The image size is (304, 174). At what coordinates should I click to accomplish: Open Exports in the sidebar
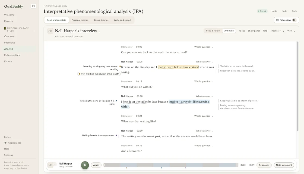8,61
